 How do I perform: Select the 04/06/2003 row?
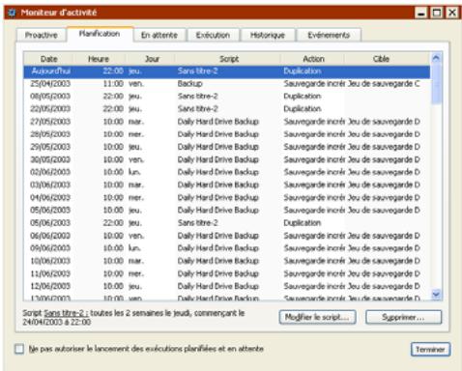(227, 198)
